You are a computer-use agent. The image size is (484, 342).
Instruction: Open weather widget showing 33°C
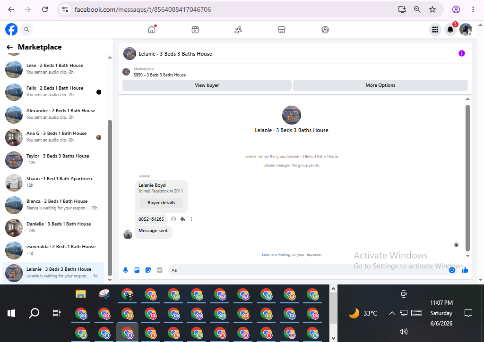tap(363, 313)
